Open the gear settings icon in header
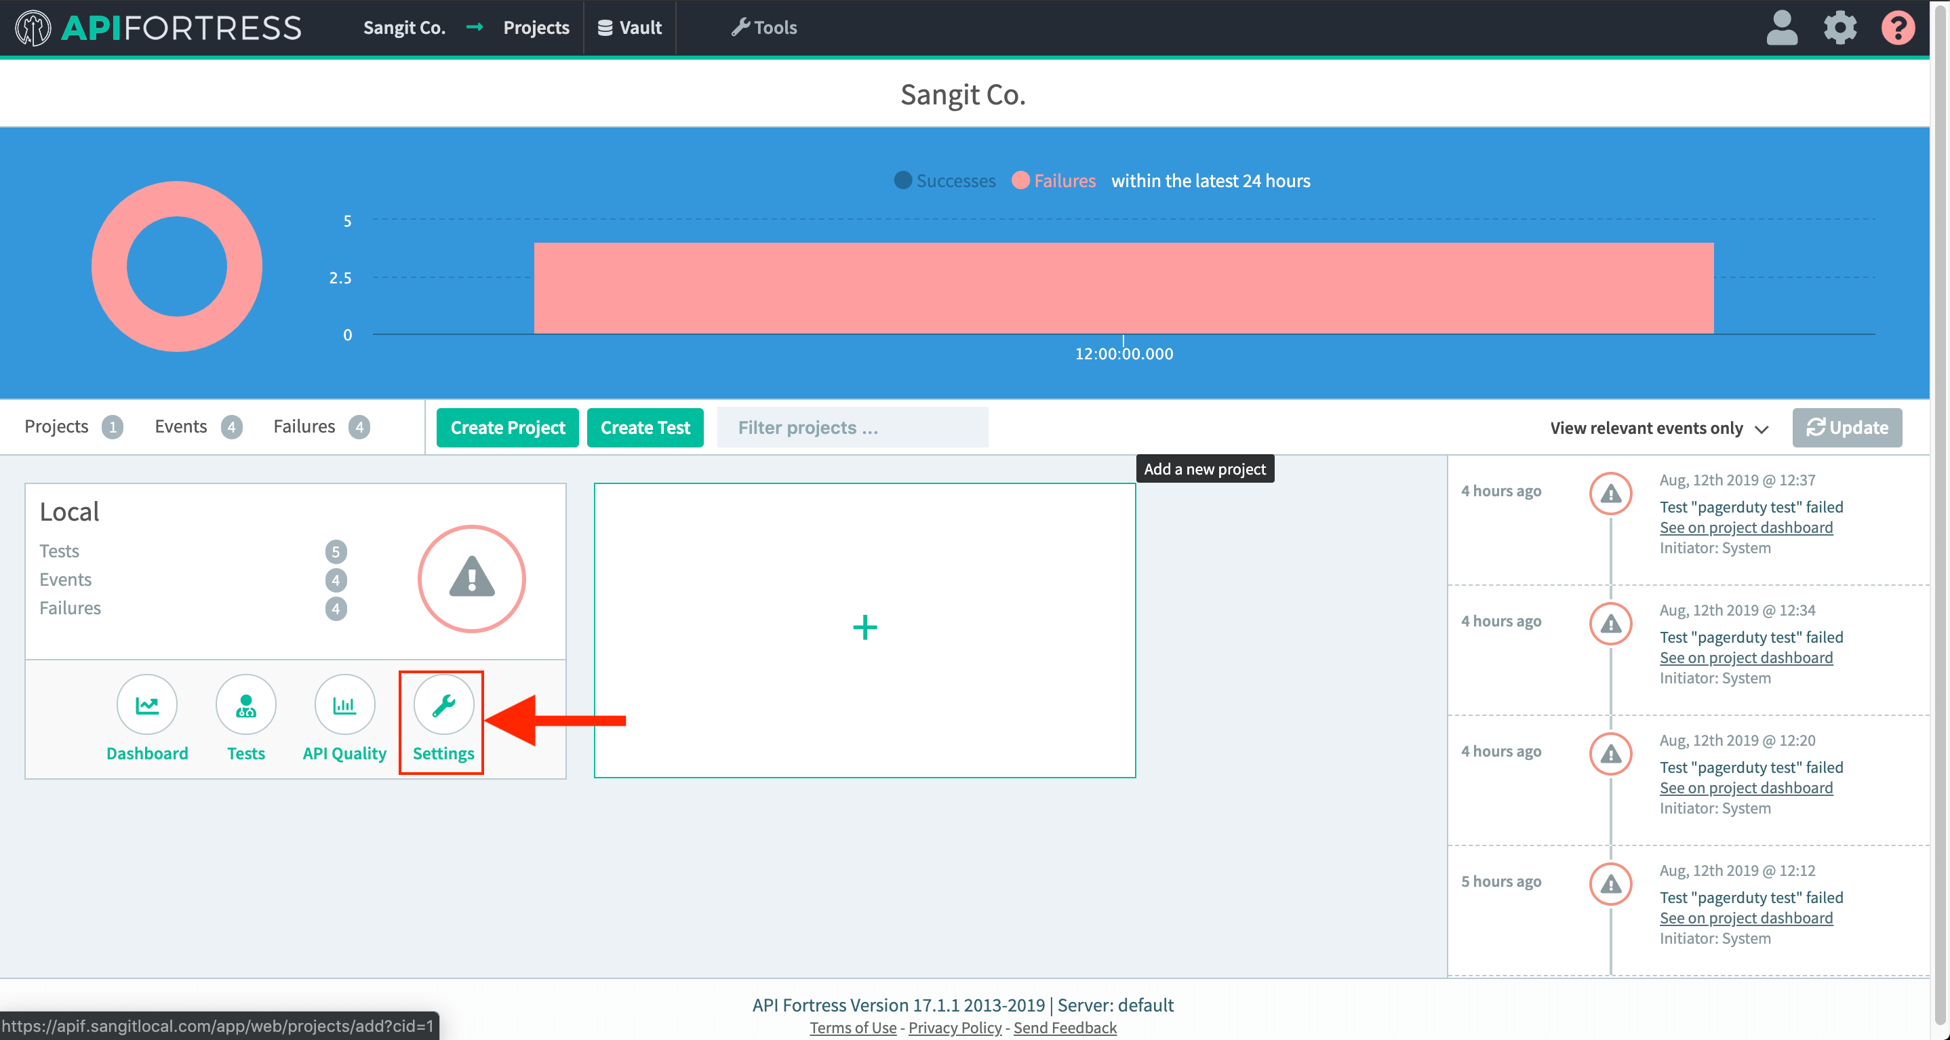The width and height of the screenshot is (1950, 1040). point(1839,28)
